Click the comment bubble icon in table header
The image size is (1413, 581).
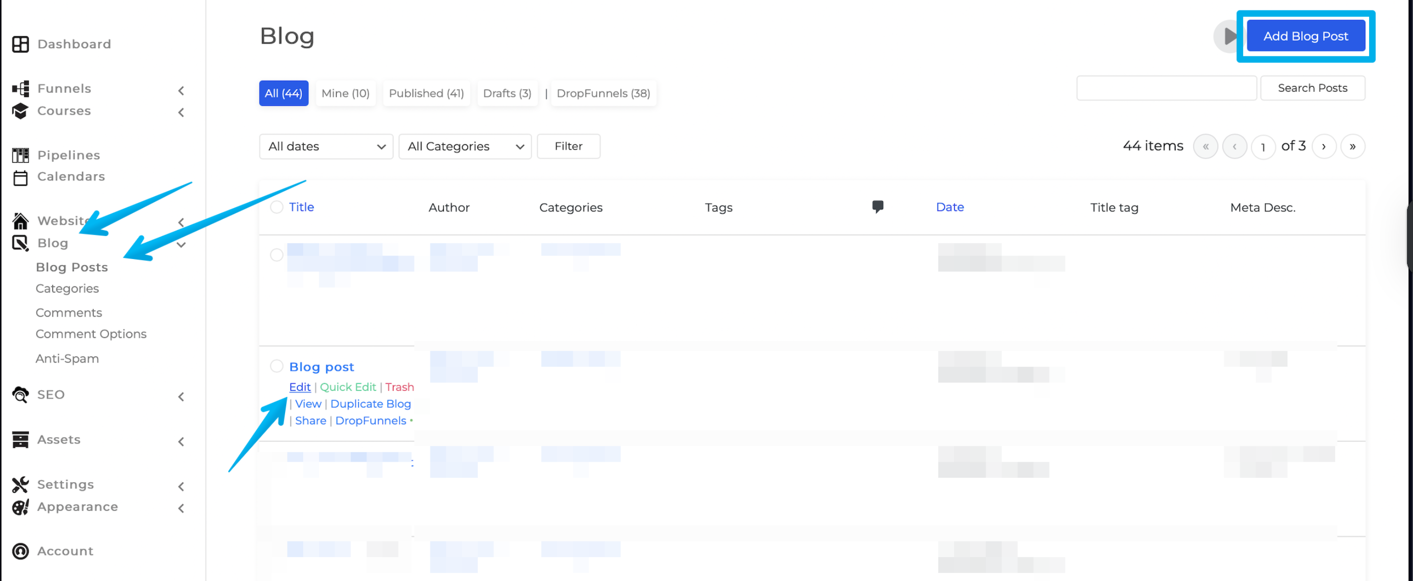click(878, 207)
